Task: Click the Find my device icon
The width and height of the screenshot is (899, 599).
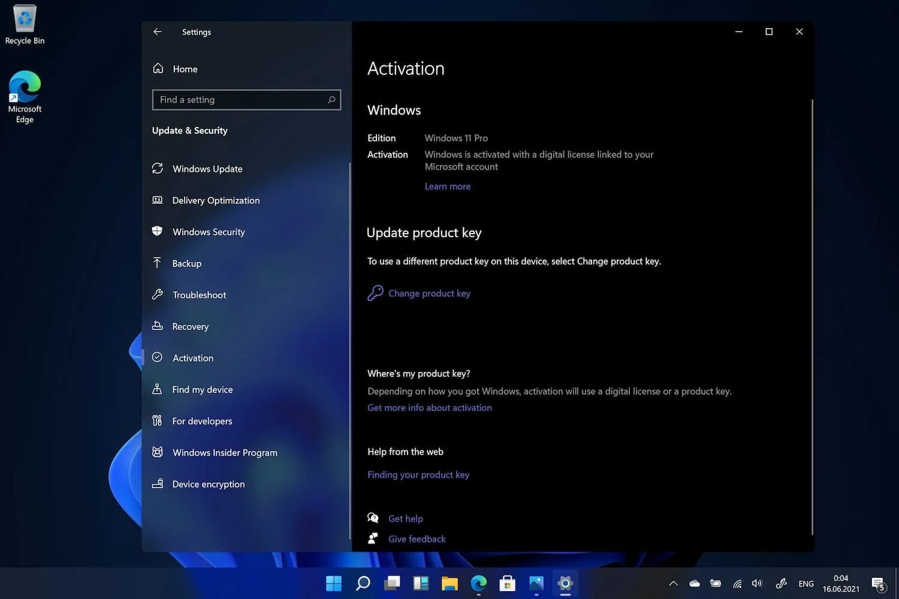Action: [x=157, y=389]
